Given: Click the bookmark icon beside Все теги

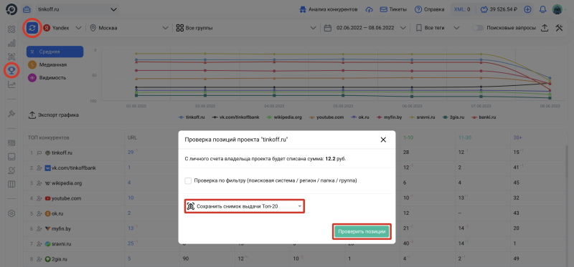Looking at the screenshot, I should click(418, 28).
